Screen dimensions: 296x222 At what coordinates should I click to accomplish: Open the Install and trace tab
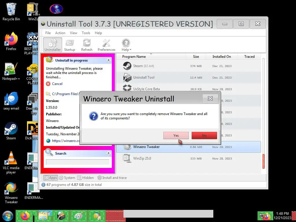pos(112,178)
